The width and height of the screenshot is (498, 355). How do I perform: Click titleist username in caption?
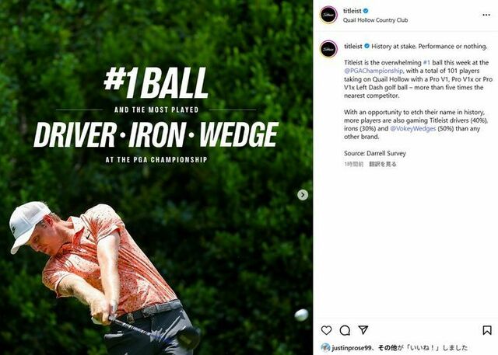pos(353,47)
